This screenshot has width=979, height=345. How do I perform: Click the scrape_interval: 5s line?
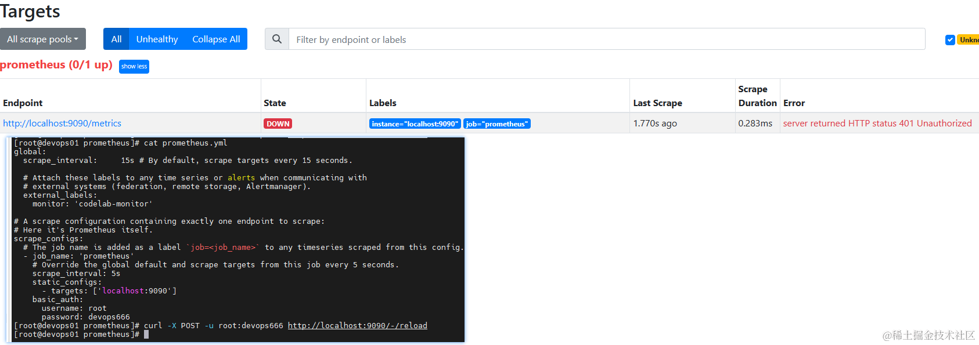(x=77, y=274)
